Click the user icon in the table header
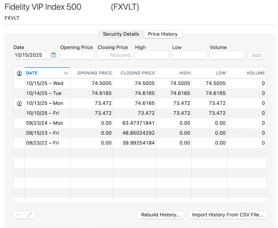278x228 pixels. click(x=19, y=73)
